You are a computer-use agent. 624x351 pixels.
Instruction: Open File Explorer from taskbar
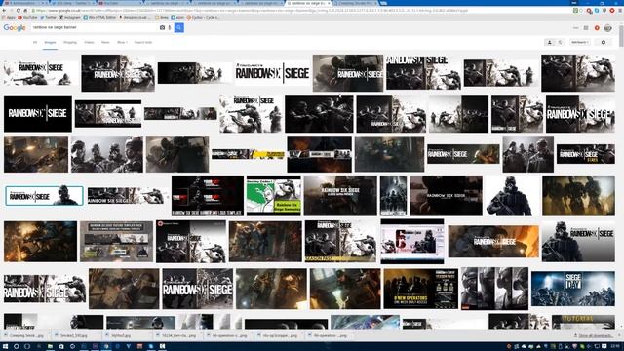[50, 347]
